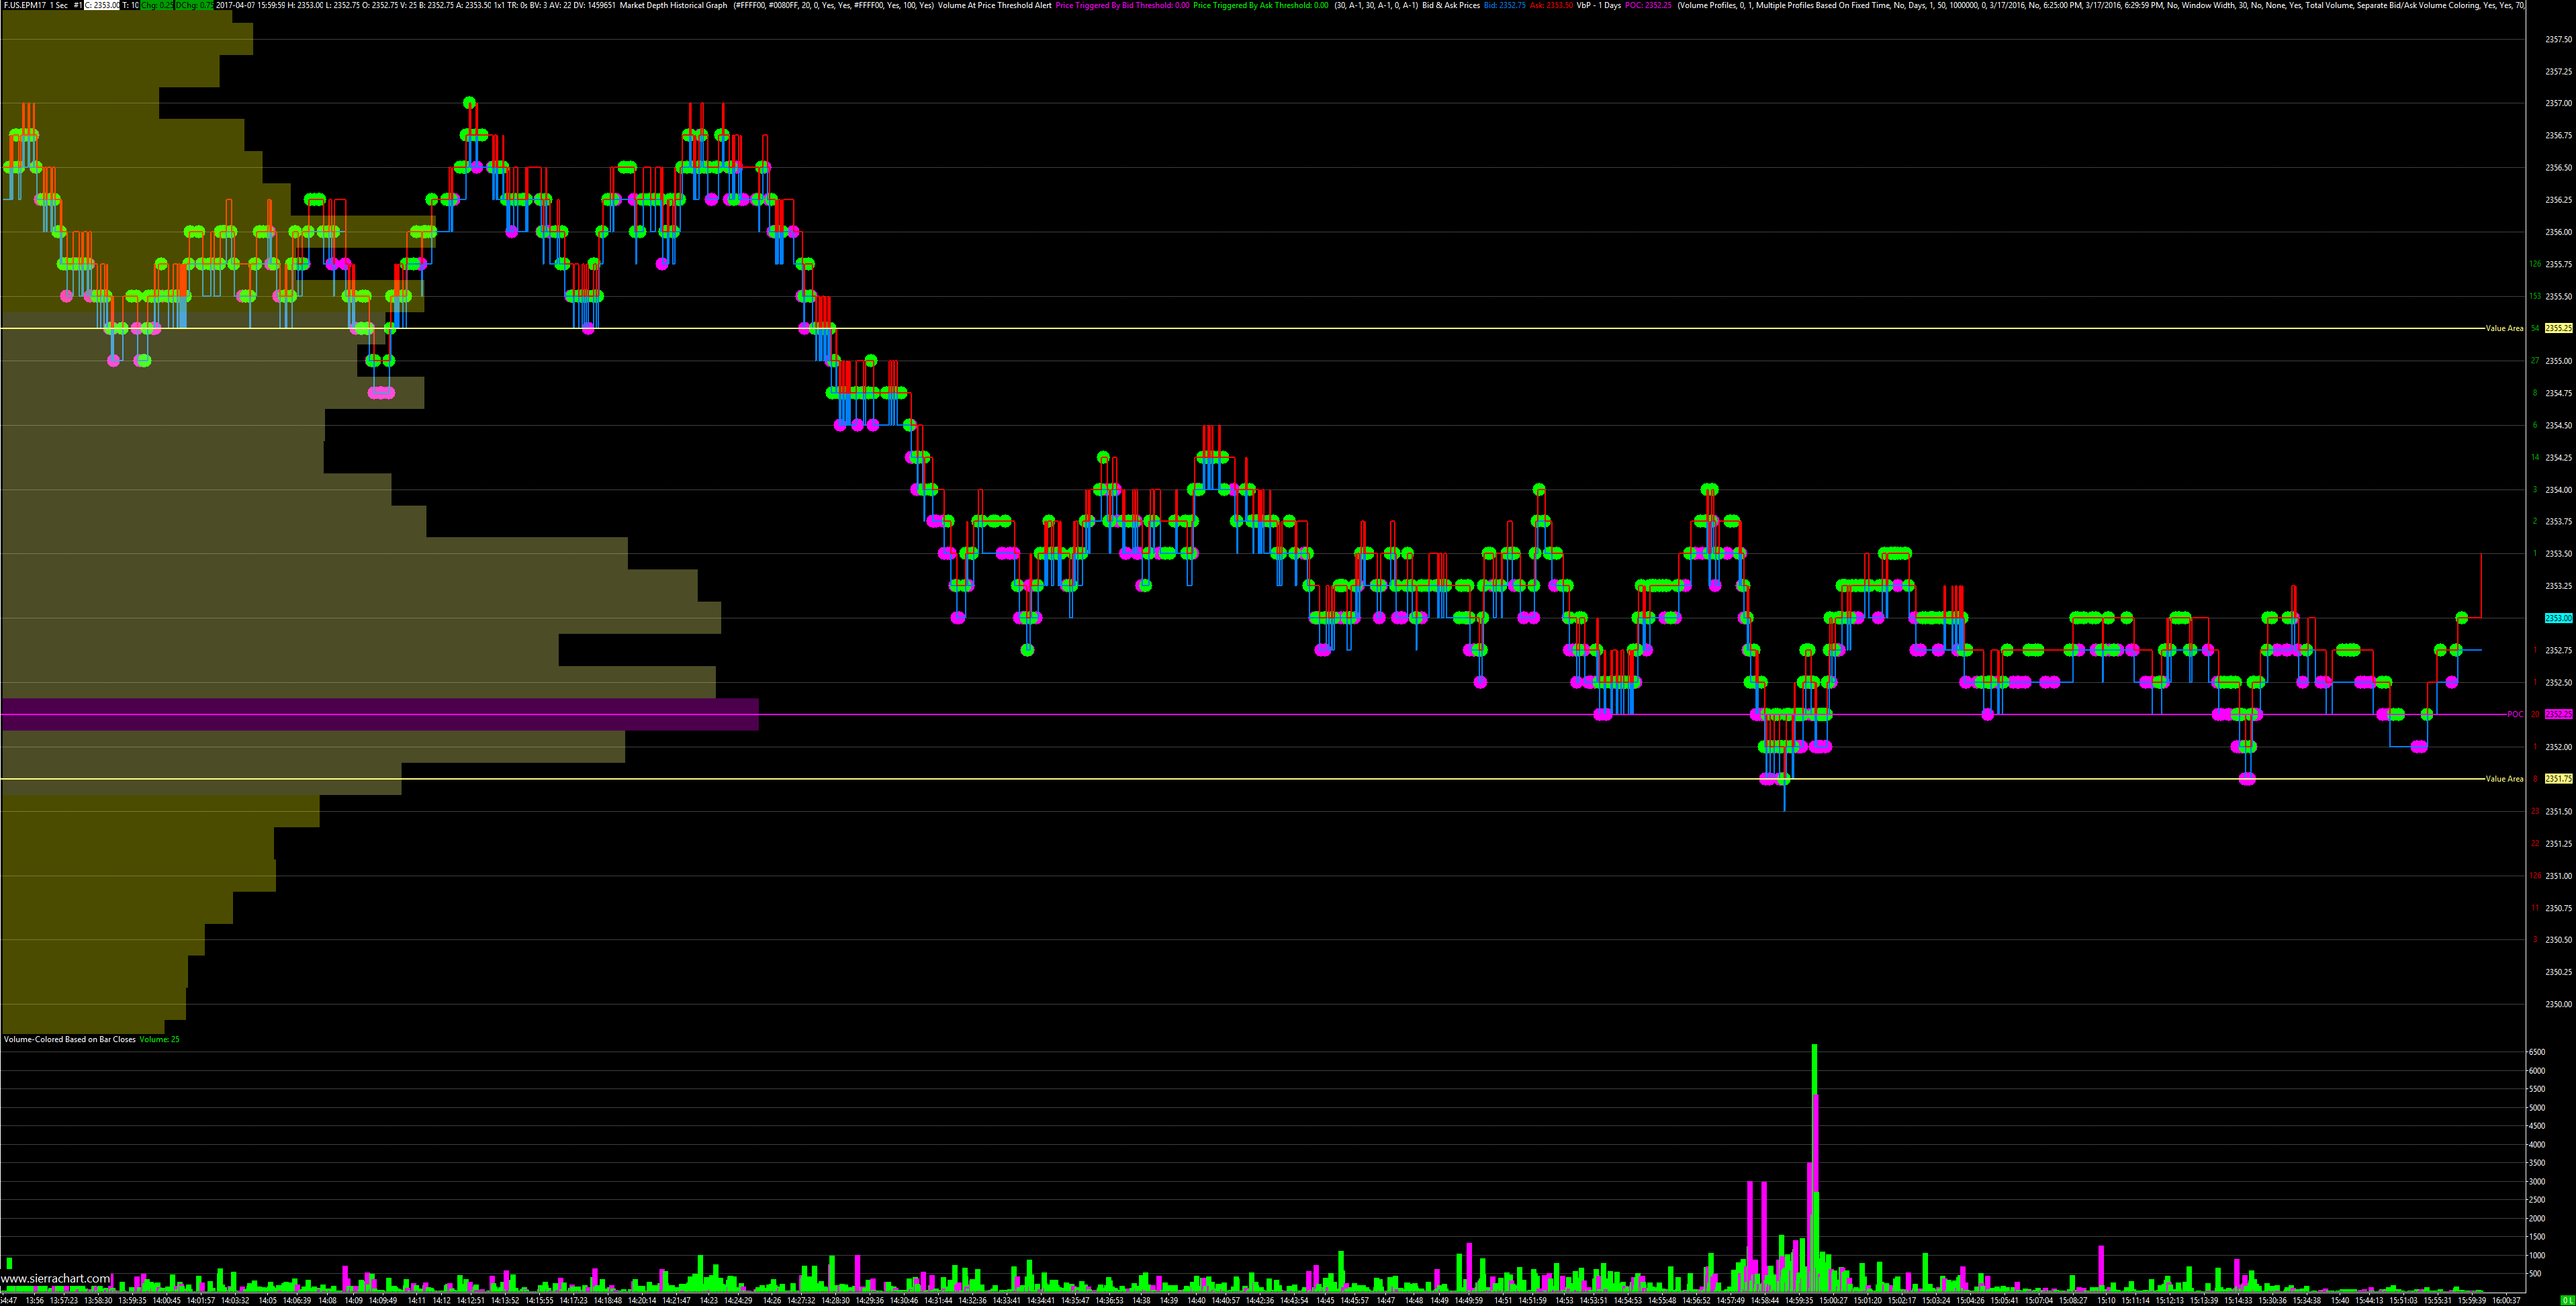Click the 15:10 time axis label
Viewport: 2576px width, 1306px height.
click(2106, 1300)
